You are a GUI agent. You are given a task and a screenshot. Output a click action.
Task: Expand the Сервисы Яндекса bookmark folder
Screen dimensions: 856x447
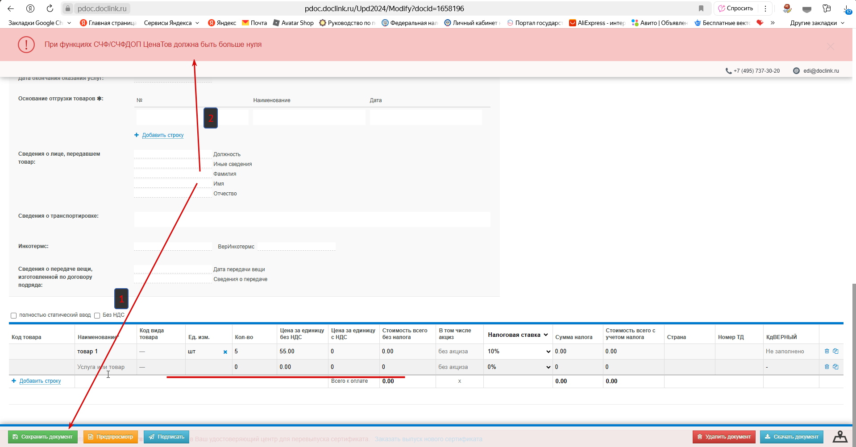[171, 23]
